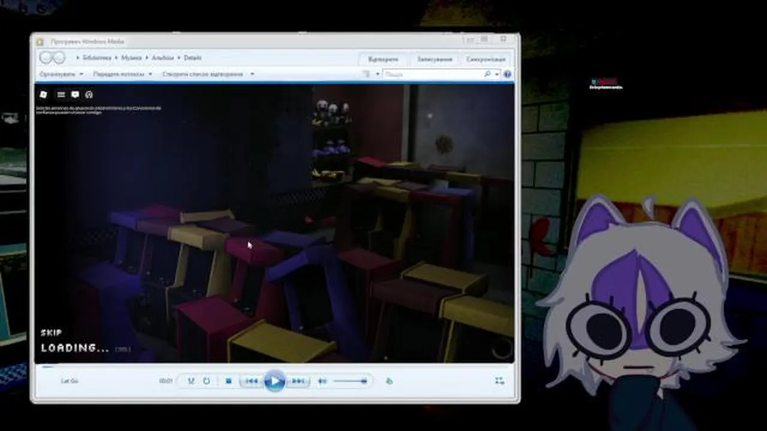This screenshot has width=767, height=431.
Task: Toggle shuffle mode in the player bar
Action: pyautogui.click(x=191, y=381)
